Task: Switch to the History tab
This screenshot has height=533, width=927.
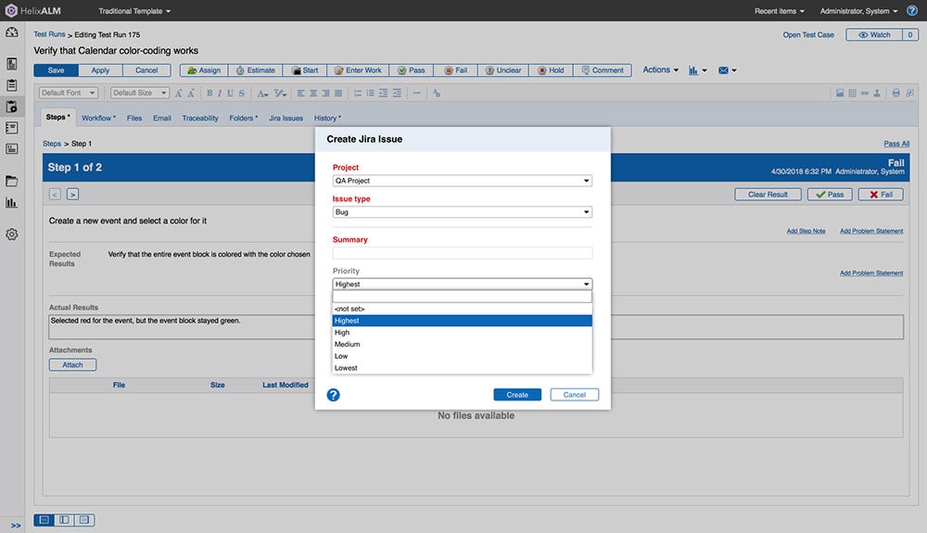Action: pos(327,118)
